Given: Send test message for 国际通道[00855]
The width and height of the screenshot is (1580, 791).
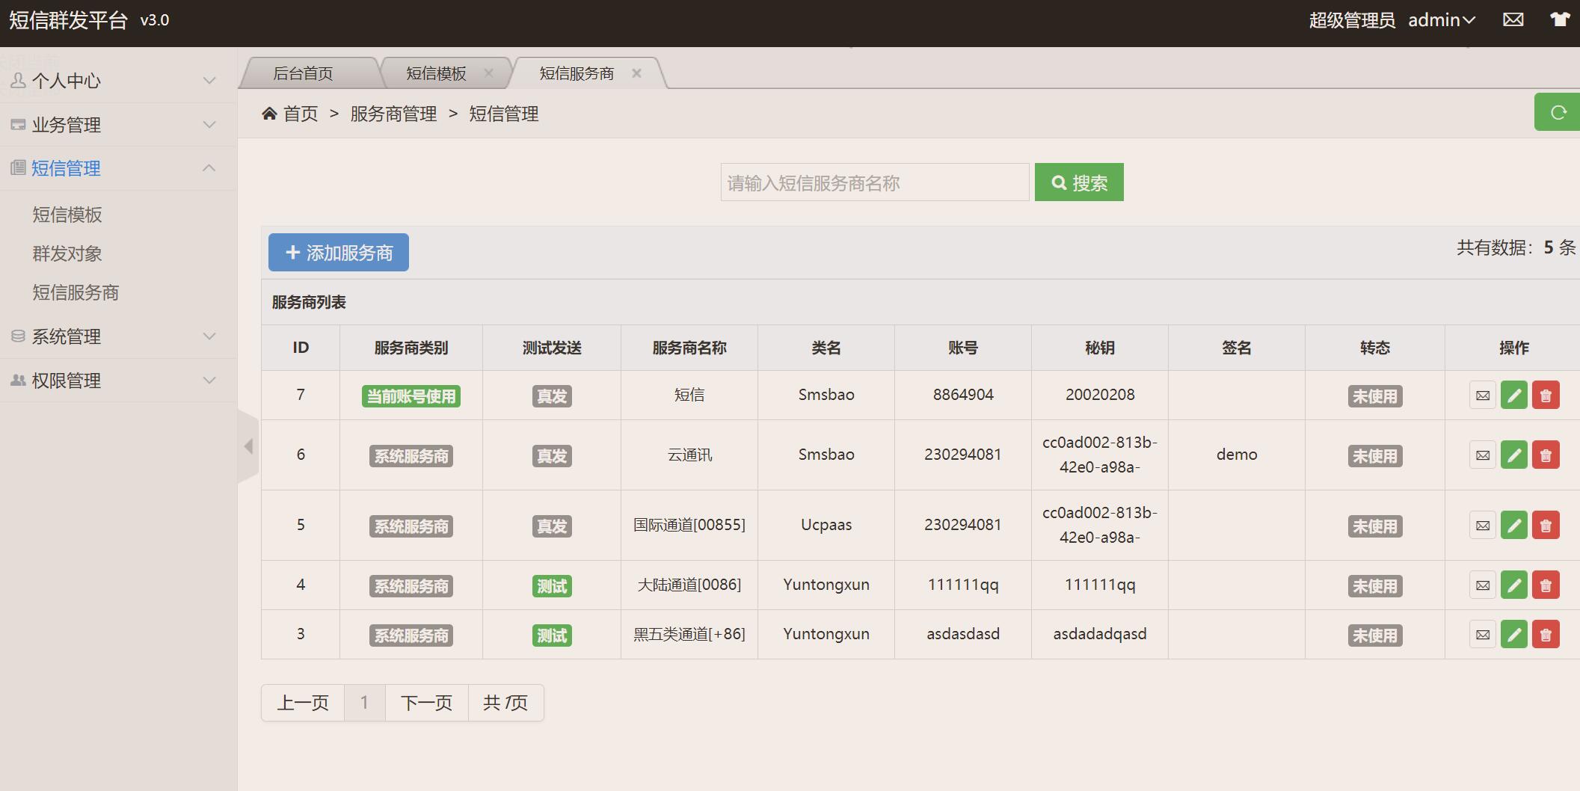Looking at the screenshot, I should click(1482, 526).
